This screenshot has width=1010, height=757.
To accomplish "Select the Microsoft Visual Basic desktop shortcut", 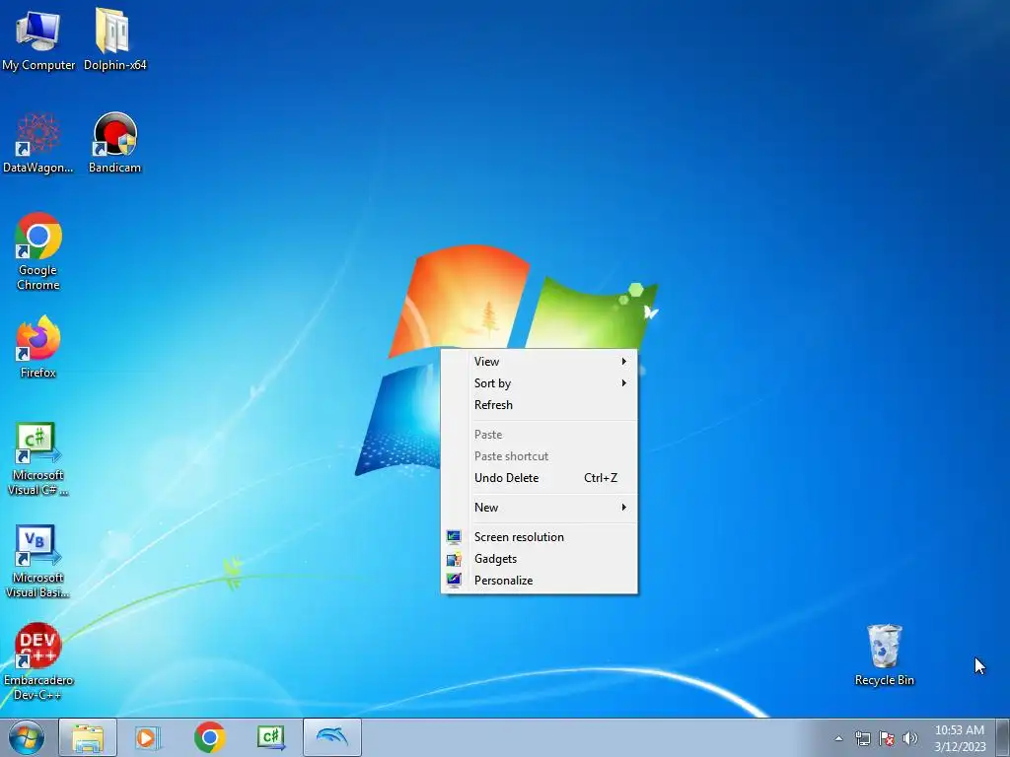I will coord(38,561).
